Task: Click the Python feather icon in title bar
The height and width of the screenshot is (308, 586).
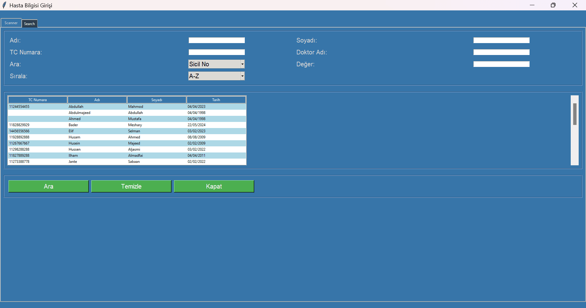Action: pos(3,5)
